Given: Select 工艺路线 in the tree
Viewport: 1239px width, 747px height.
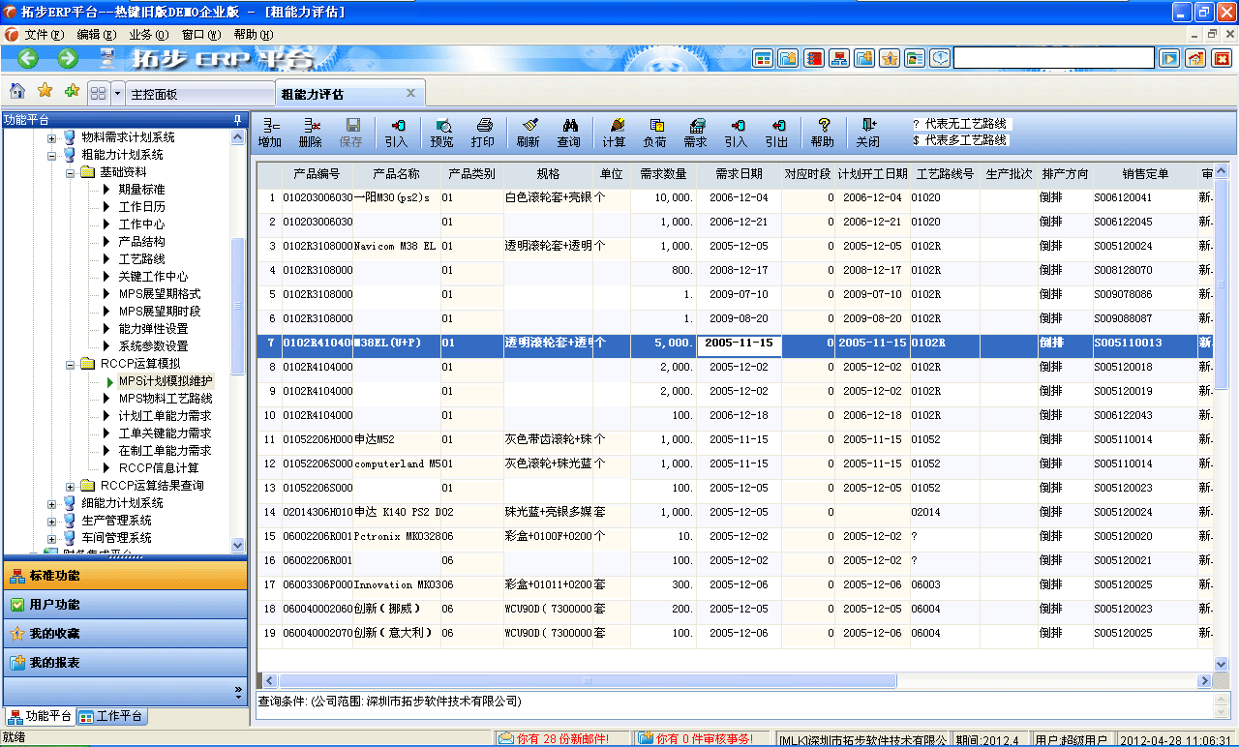Looking at the screenshot, I should [x=141, y=259].
